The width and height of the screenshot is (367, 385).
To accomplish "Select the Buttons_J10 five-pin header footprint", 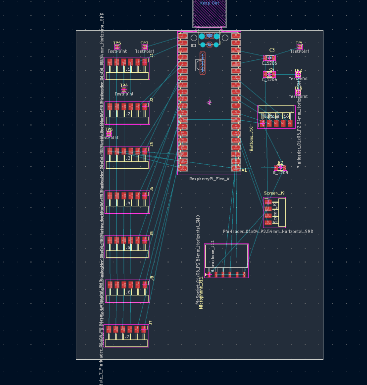I will click(276, 117).
